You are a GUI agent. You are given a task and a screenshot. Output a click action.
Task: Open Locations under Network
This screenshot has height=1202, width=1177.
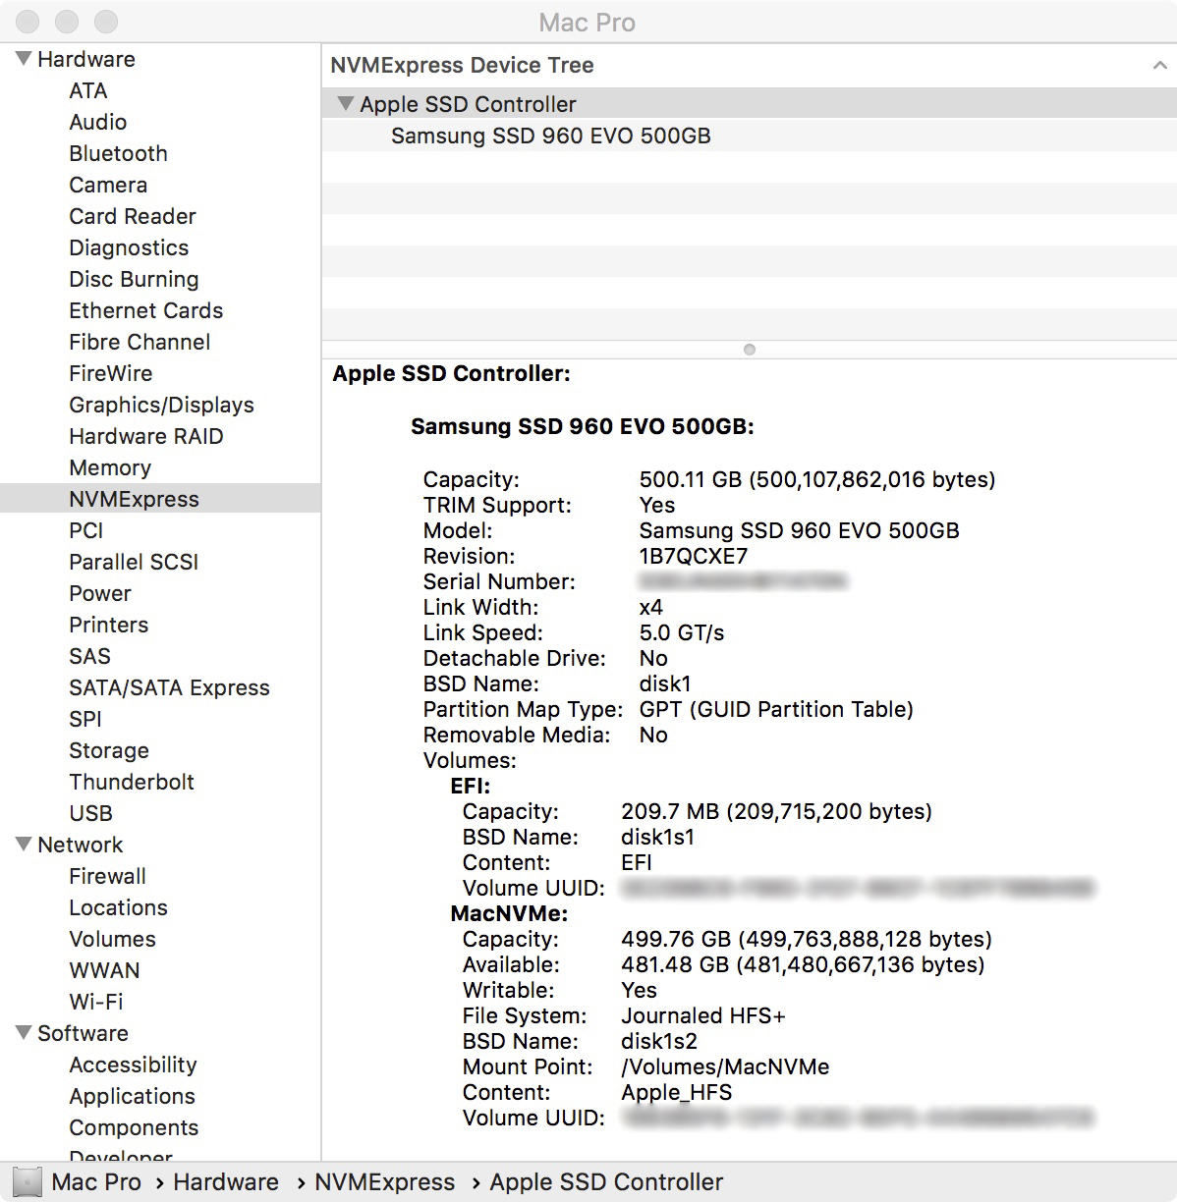tap(118, 907)
